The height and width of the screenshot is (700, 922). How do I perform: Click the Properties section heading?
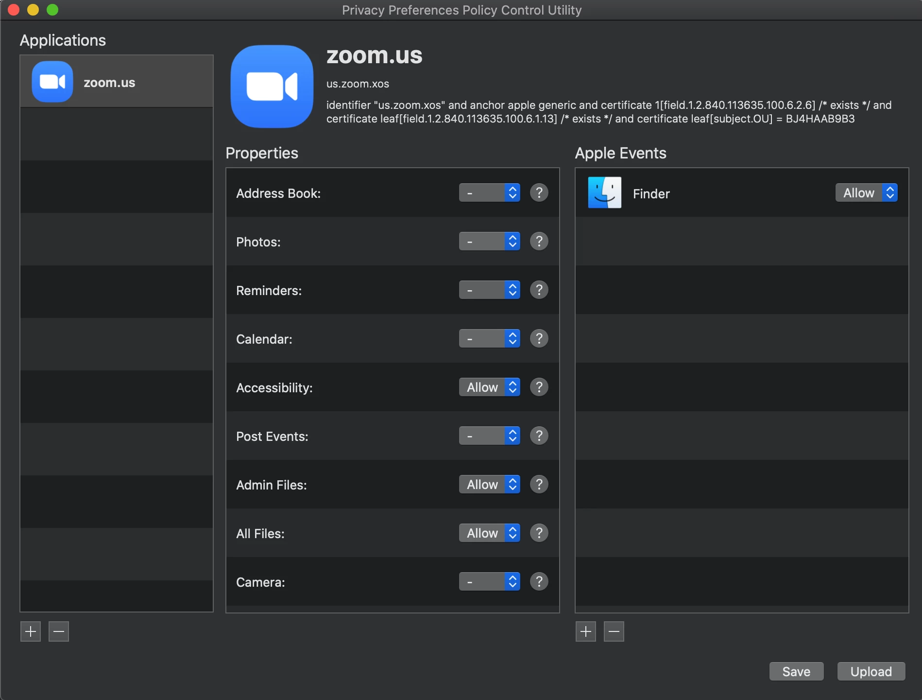pyautogui.click(x=262, y=153)
